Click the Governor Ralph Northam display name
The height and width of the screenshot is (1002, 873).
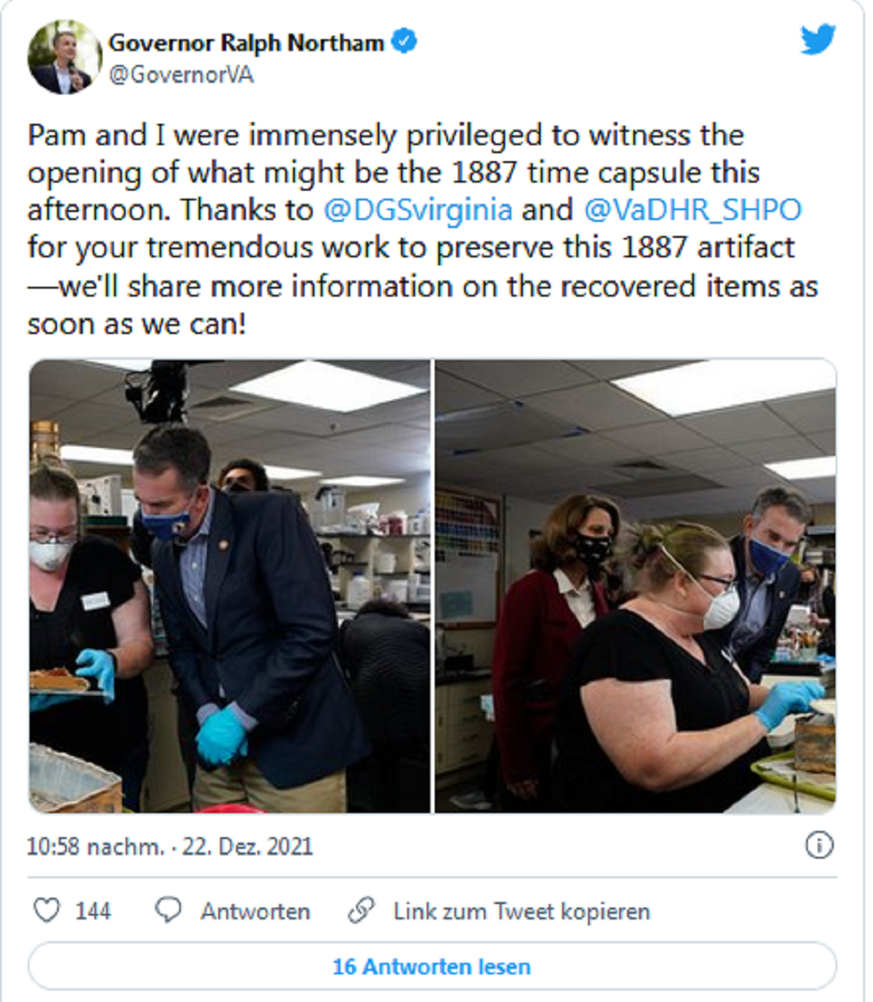click(246, 42)
